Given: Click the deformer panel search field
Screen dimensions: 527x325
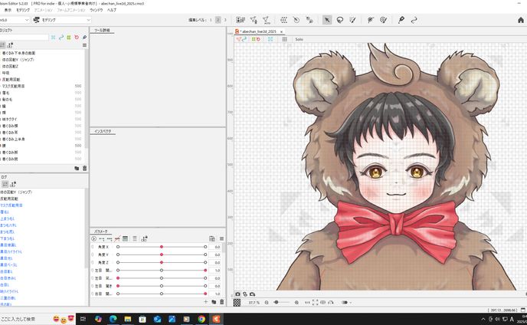Looking at the screenshot, I should [25, 38].
